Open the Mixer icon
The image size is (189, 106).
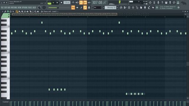[x=133, y=8]
